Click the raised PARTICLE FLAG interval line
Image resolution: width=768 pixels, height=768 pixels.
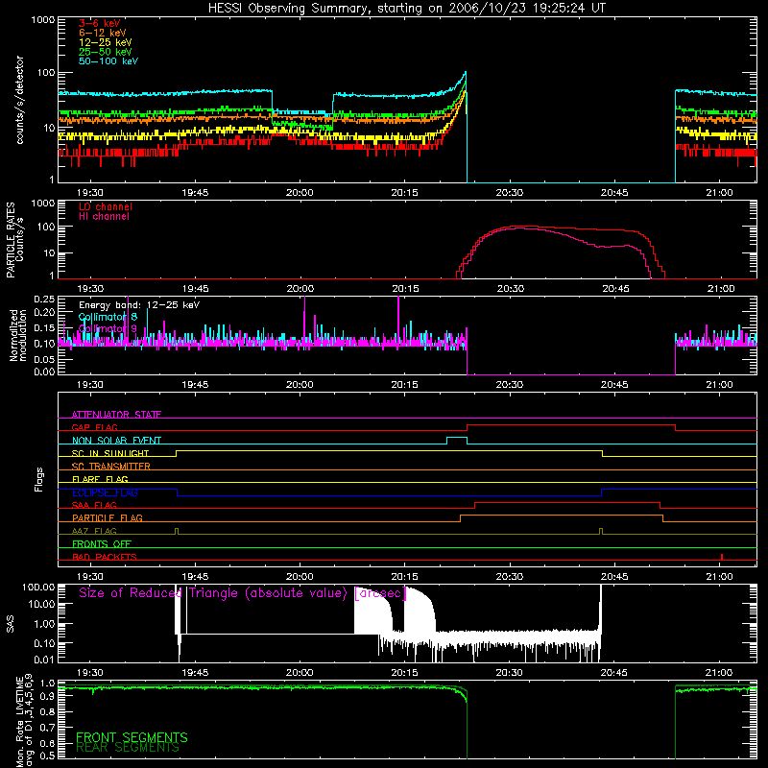point(562,516)
